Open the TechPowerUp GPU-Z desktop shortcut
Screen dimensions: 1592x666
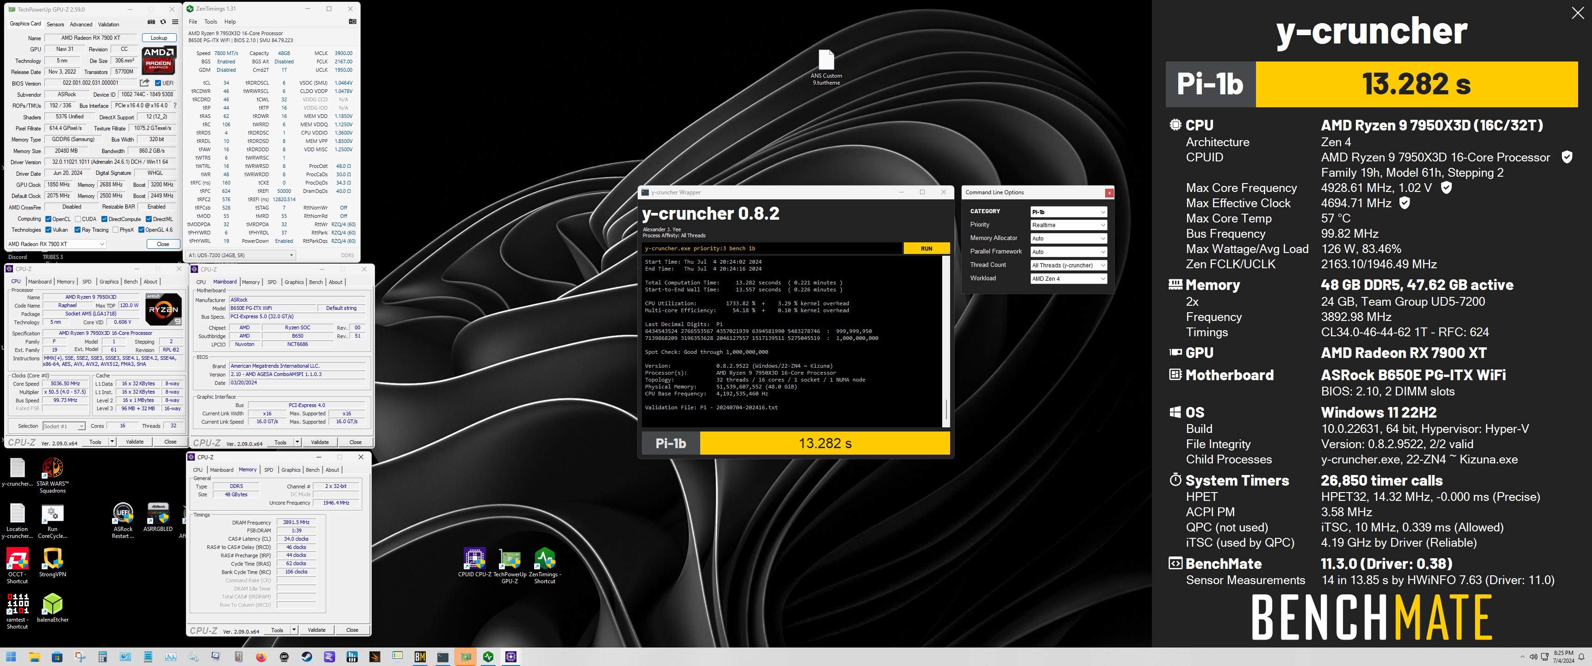coord(510,566)
